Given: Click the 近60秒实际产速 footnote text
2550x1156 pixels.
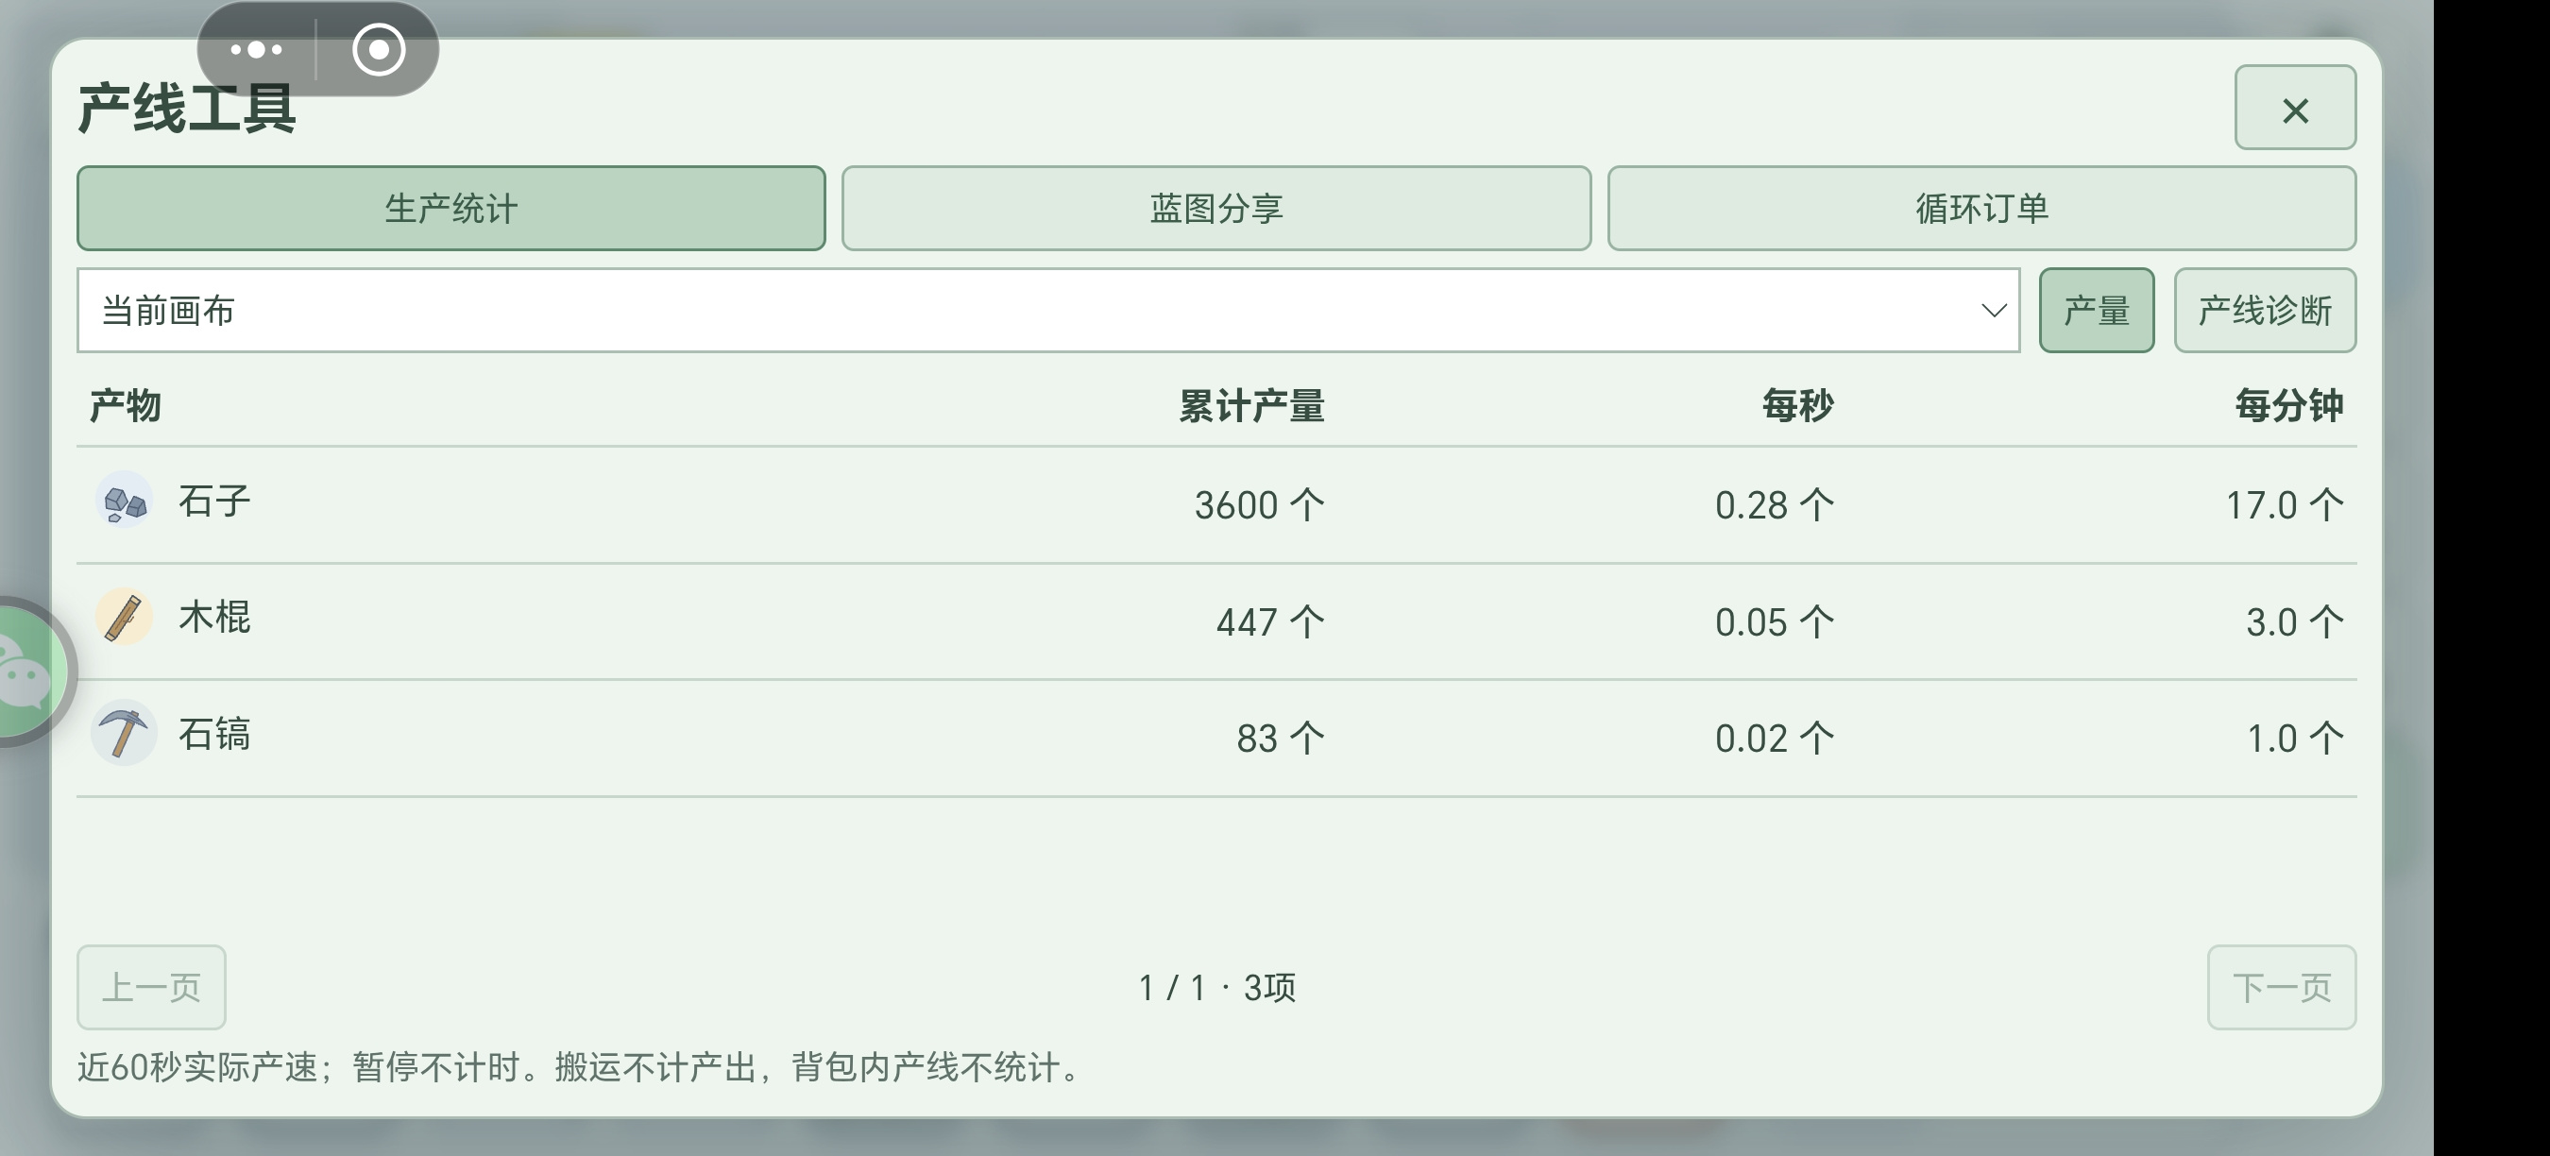Looking at the screenshot, I should (x=580, y=1067).
